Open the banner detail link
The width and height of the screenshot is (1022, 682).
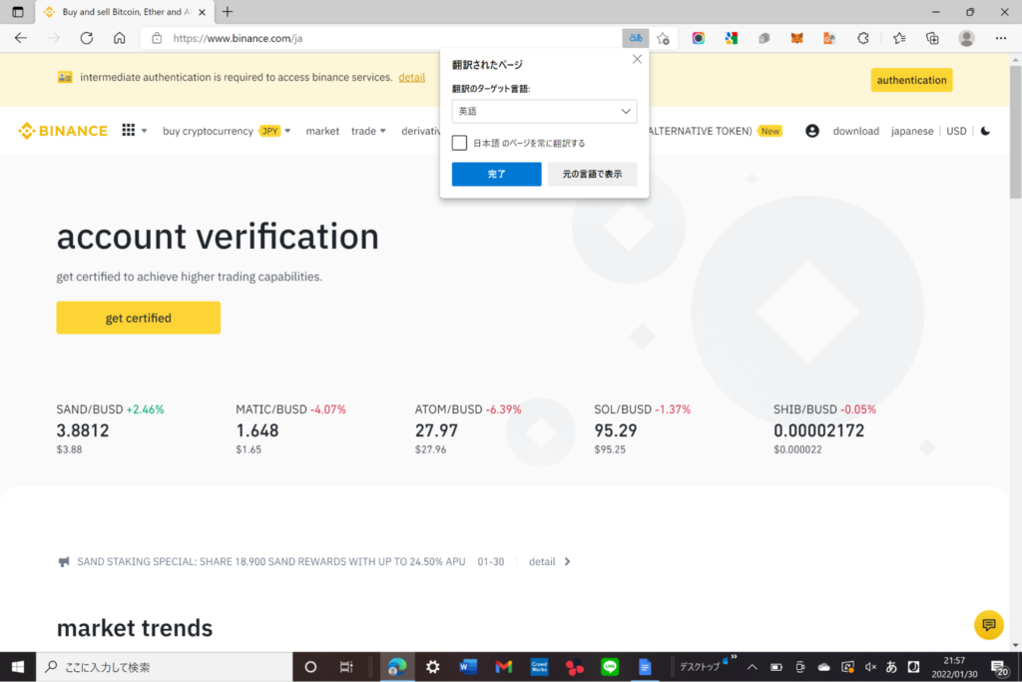412,77
